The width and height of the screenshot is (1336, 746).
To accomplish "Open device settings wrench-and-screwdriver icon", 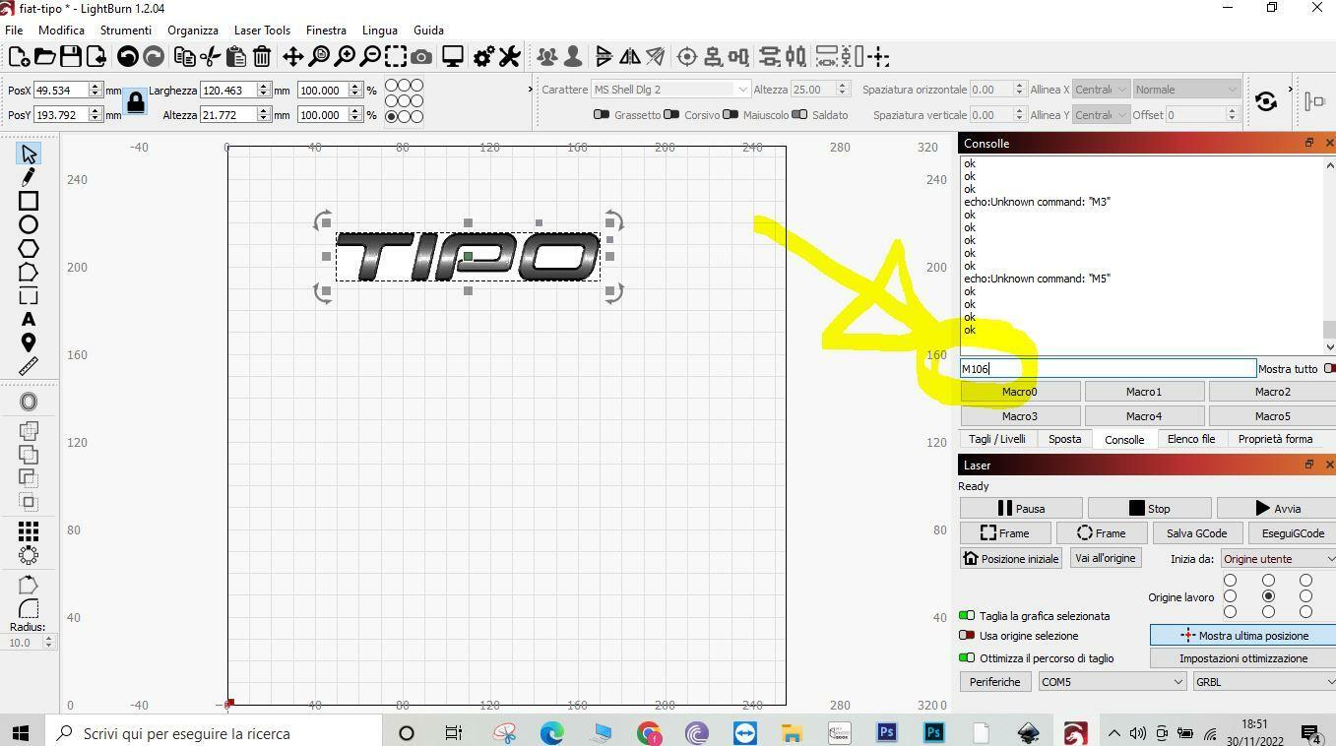I will point(509,57).
